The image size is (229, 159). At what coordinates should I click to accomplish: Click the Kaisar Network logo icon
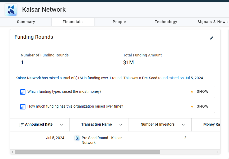(11, 10)
